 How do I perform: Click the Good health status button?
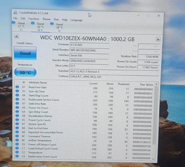click(x=25, y=53)
